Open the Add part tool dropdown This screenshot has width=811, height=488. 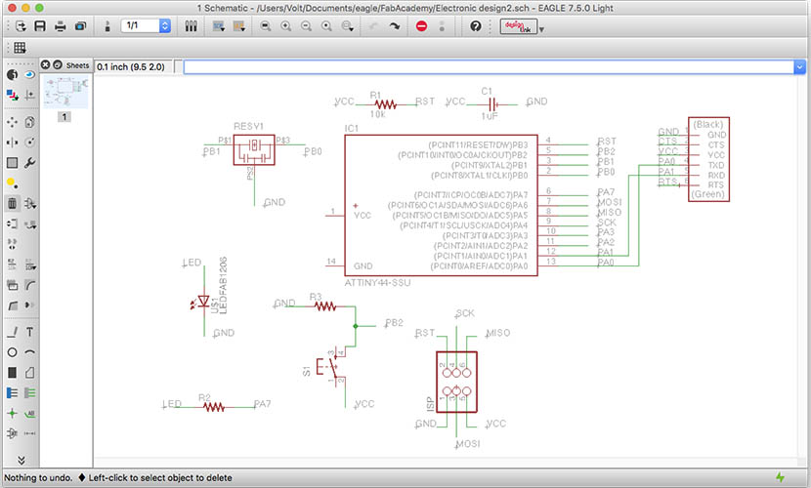point(29,203)
